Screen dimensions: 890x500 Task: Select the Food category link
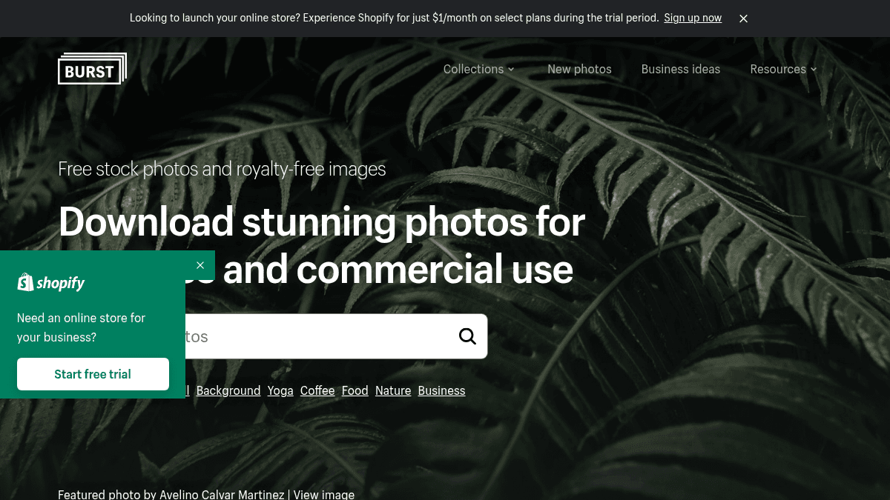click(x=355, y=390)
